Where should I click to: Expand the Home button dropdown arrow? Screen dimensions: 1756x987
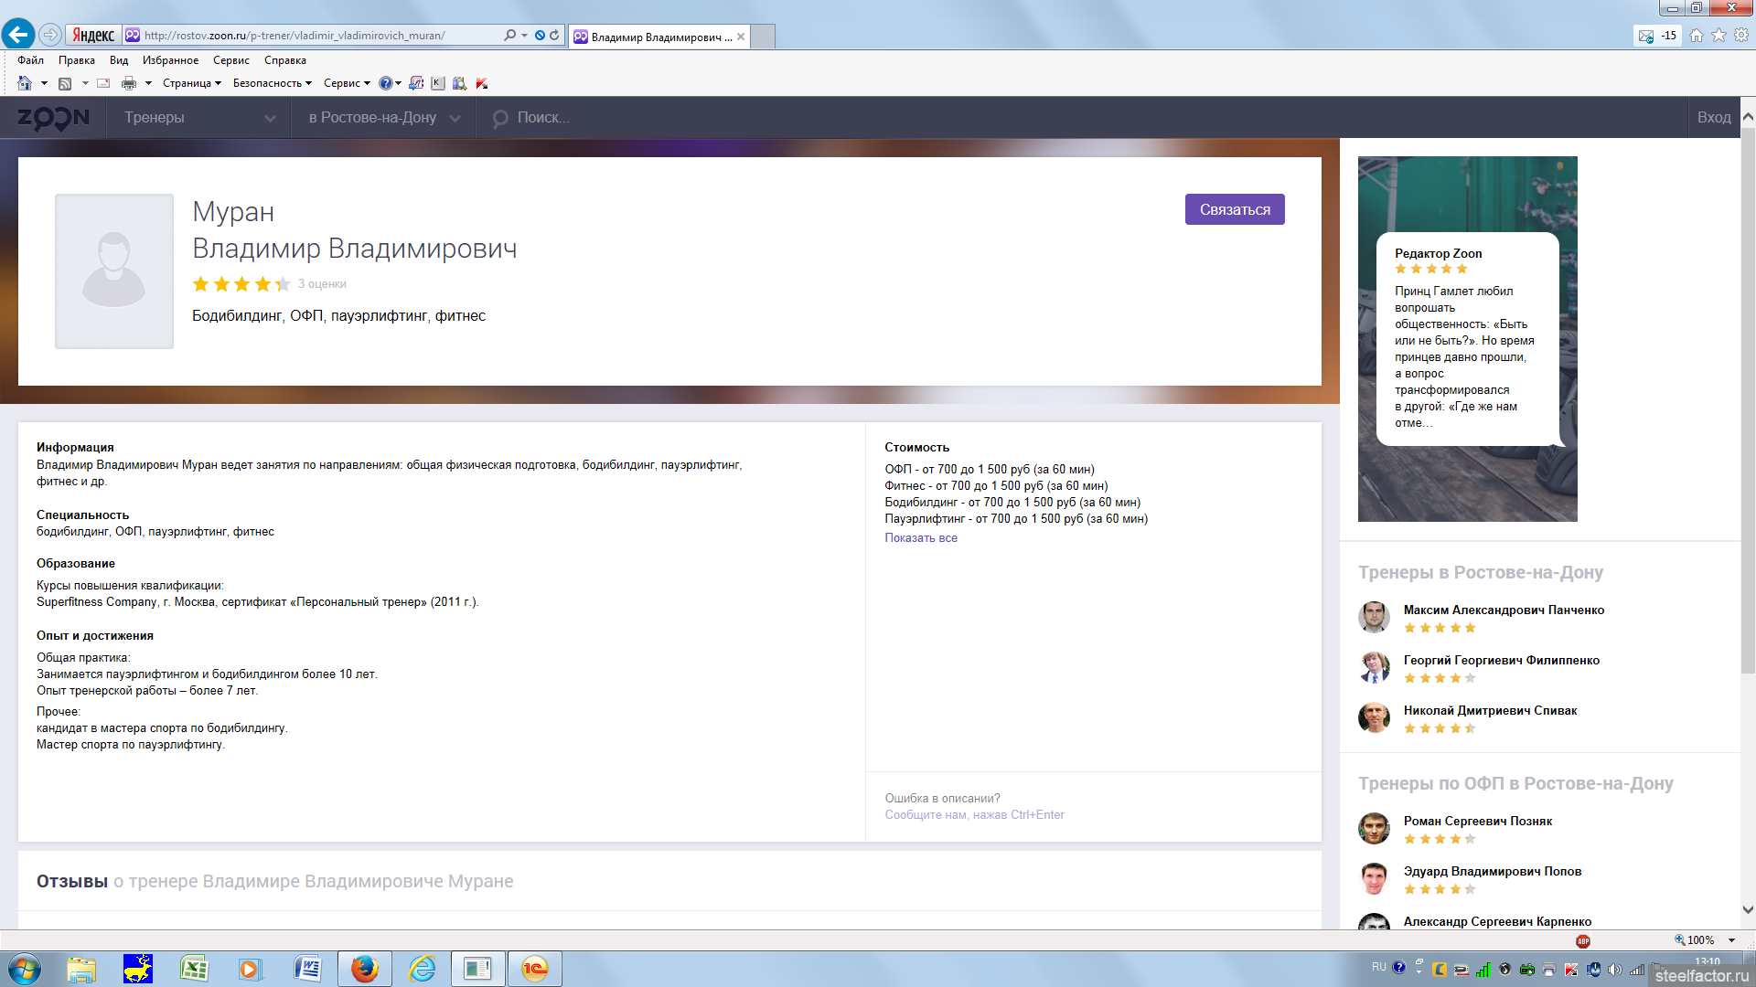coord(43,83)
